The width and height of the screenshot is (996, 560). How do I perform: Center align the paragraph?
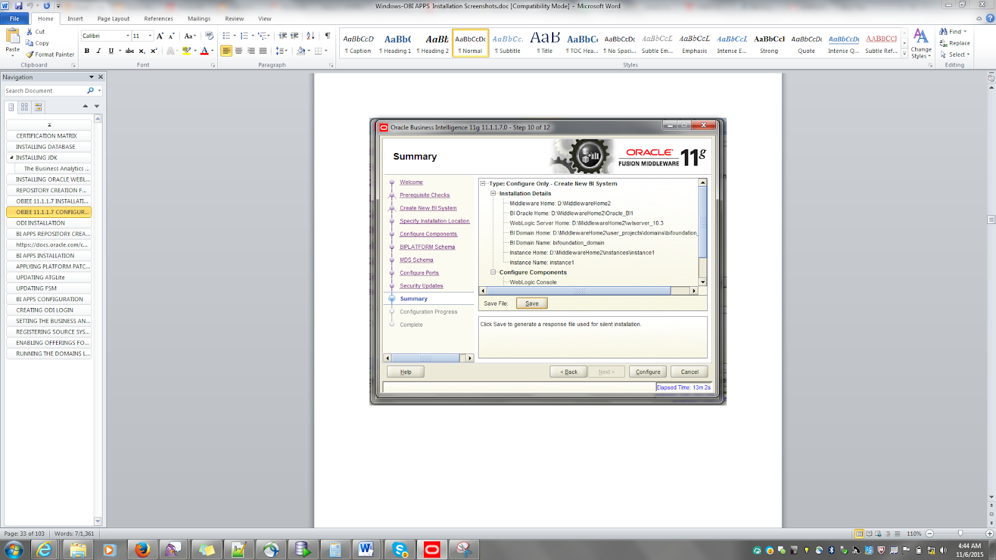tap(238, 51)
